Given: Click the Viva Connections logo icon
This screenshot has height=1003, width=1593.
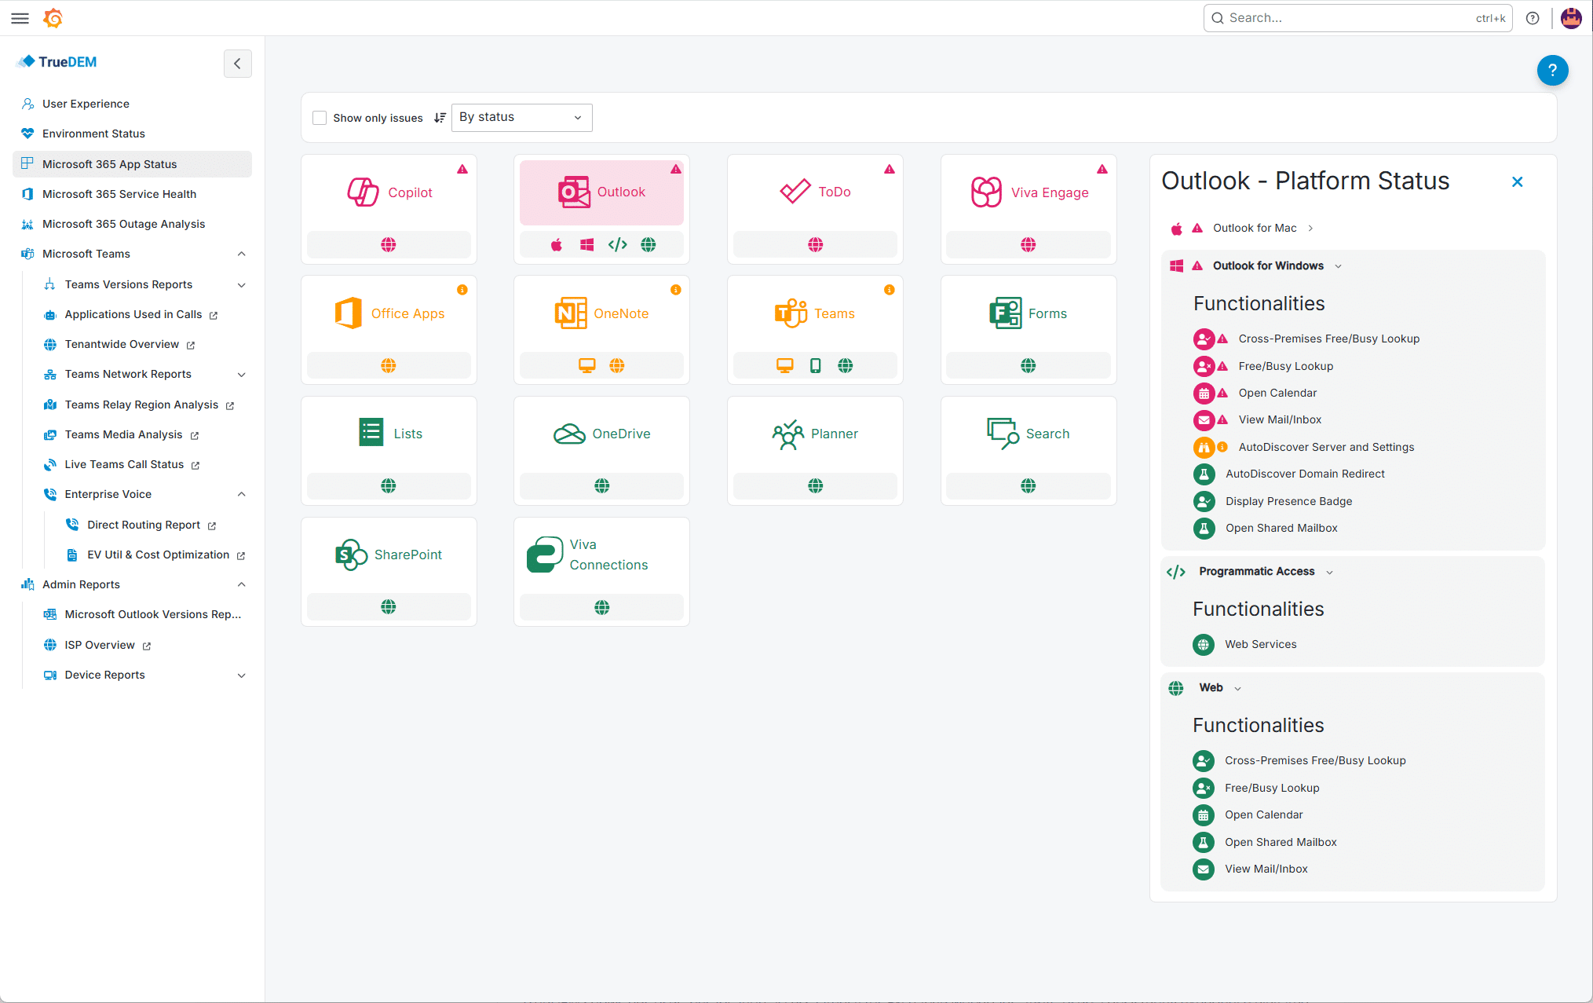Looking at the screenshot, I should [545, 555].
